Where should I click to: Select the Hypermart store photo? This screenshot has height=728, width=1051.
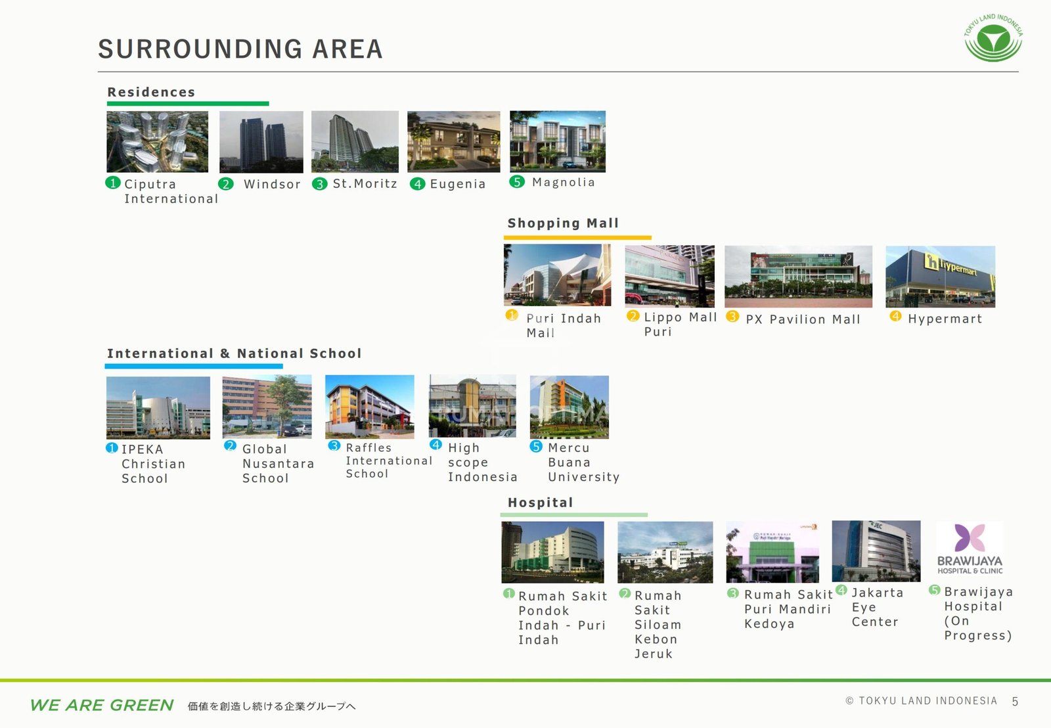pos(941,277)
